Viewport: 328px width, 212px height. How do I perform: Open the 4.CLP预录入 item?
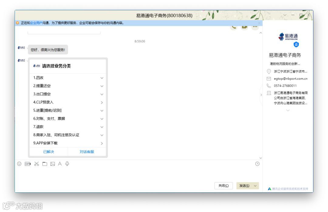click(68, 102)
